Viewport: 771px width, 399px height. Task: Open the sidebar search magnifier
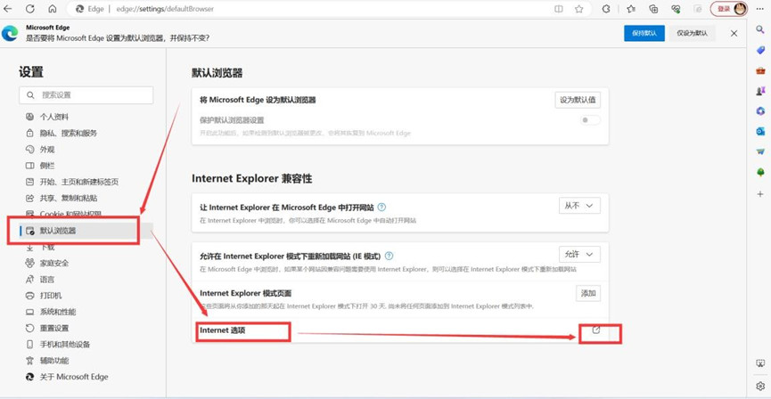pos(760,30)
